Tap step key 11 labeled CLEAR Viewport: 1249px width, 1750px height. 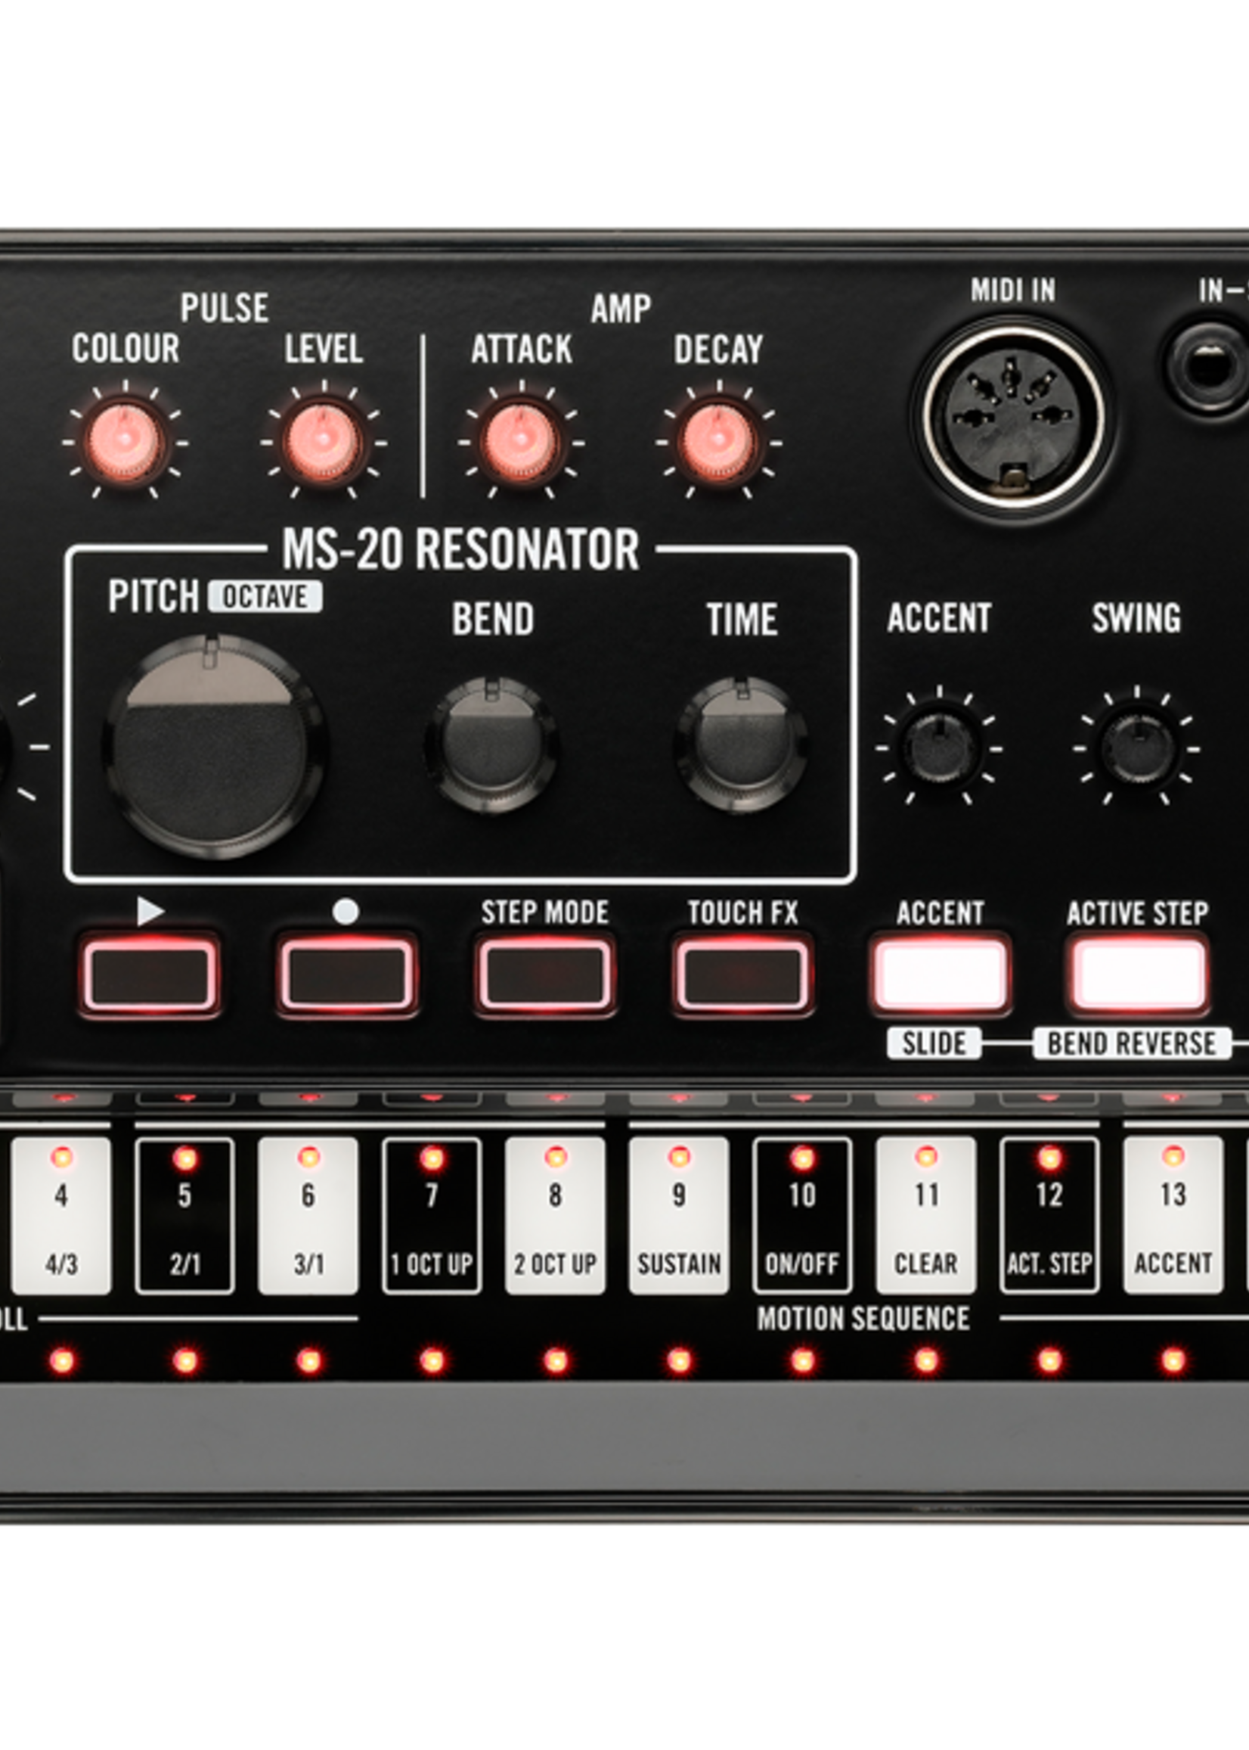point(926,1216)
